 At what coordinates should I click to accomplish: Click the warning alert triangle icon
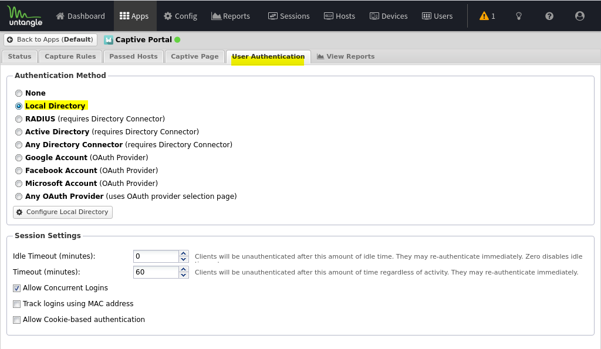[x=484, y=16]
